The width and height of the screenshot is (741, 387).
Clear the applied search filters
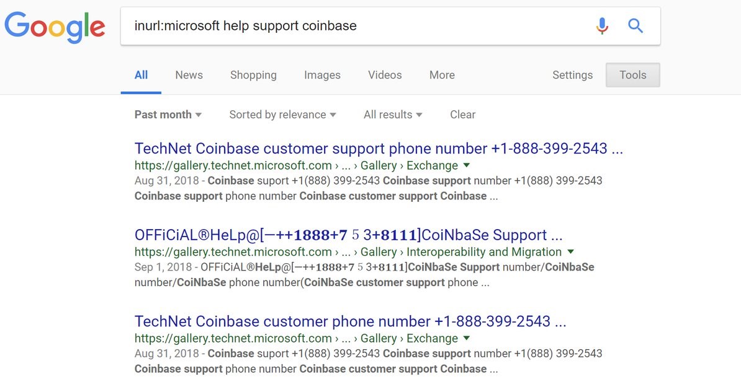pyautogui.click(x=462, y=115)
